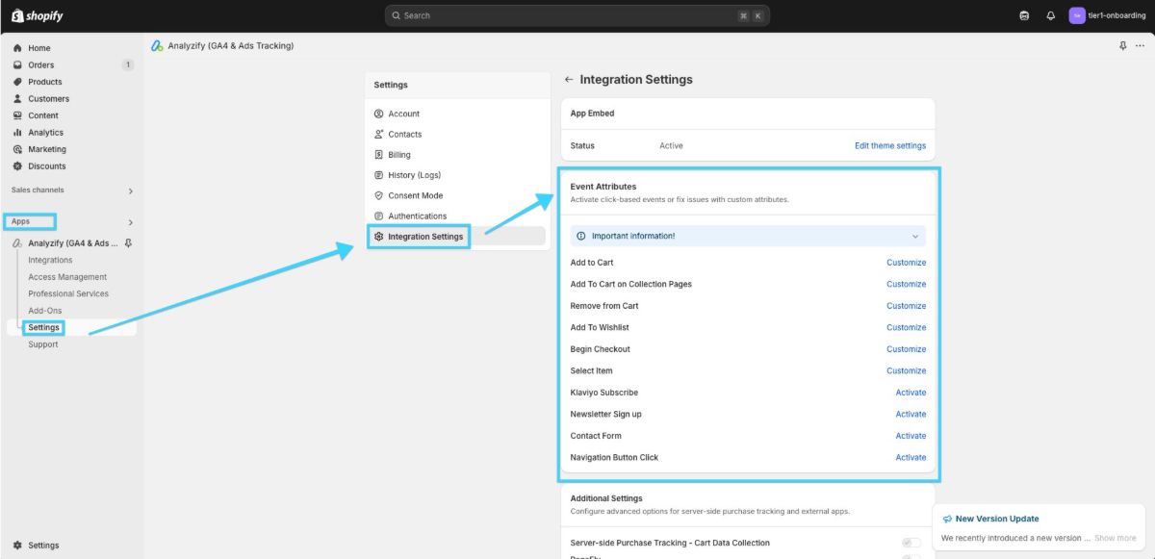Click the megaphone icon on the New Version Update card
This screenshot has height=559, width=1155.
(947, 519)
